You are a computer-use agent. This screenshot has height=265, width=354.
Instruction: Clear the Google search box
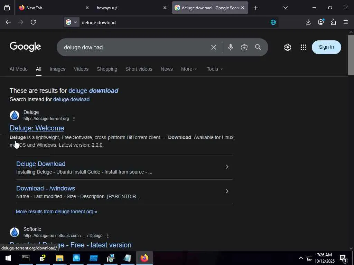pos(213,47)
